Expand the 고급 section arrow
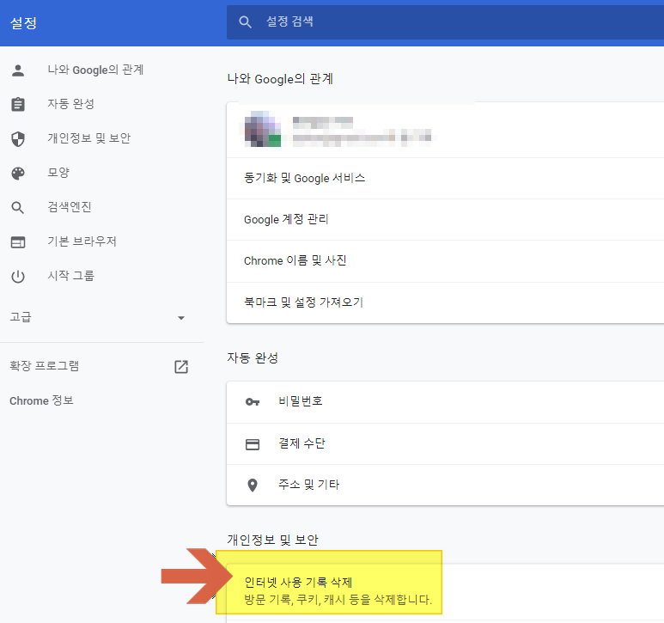Viewport: 664px width, 623px height. [181, 318]
